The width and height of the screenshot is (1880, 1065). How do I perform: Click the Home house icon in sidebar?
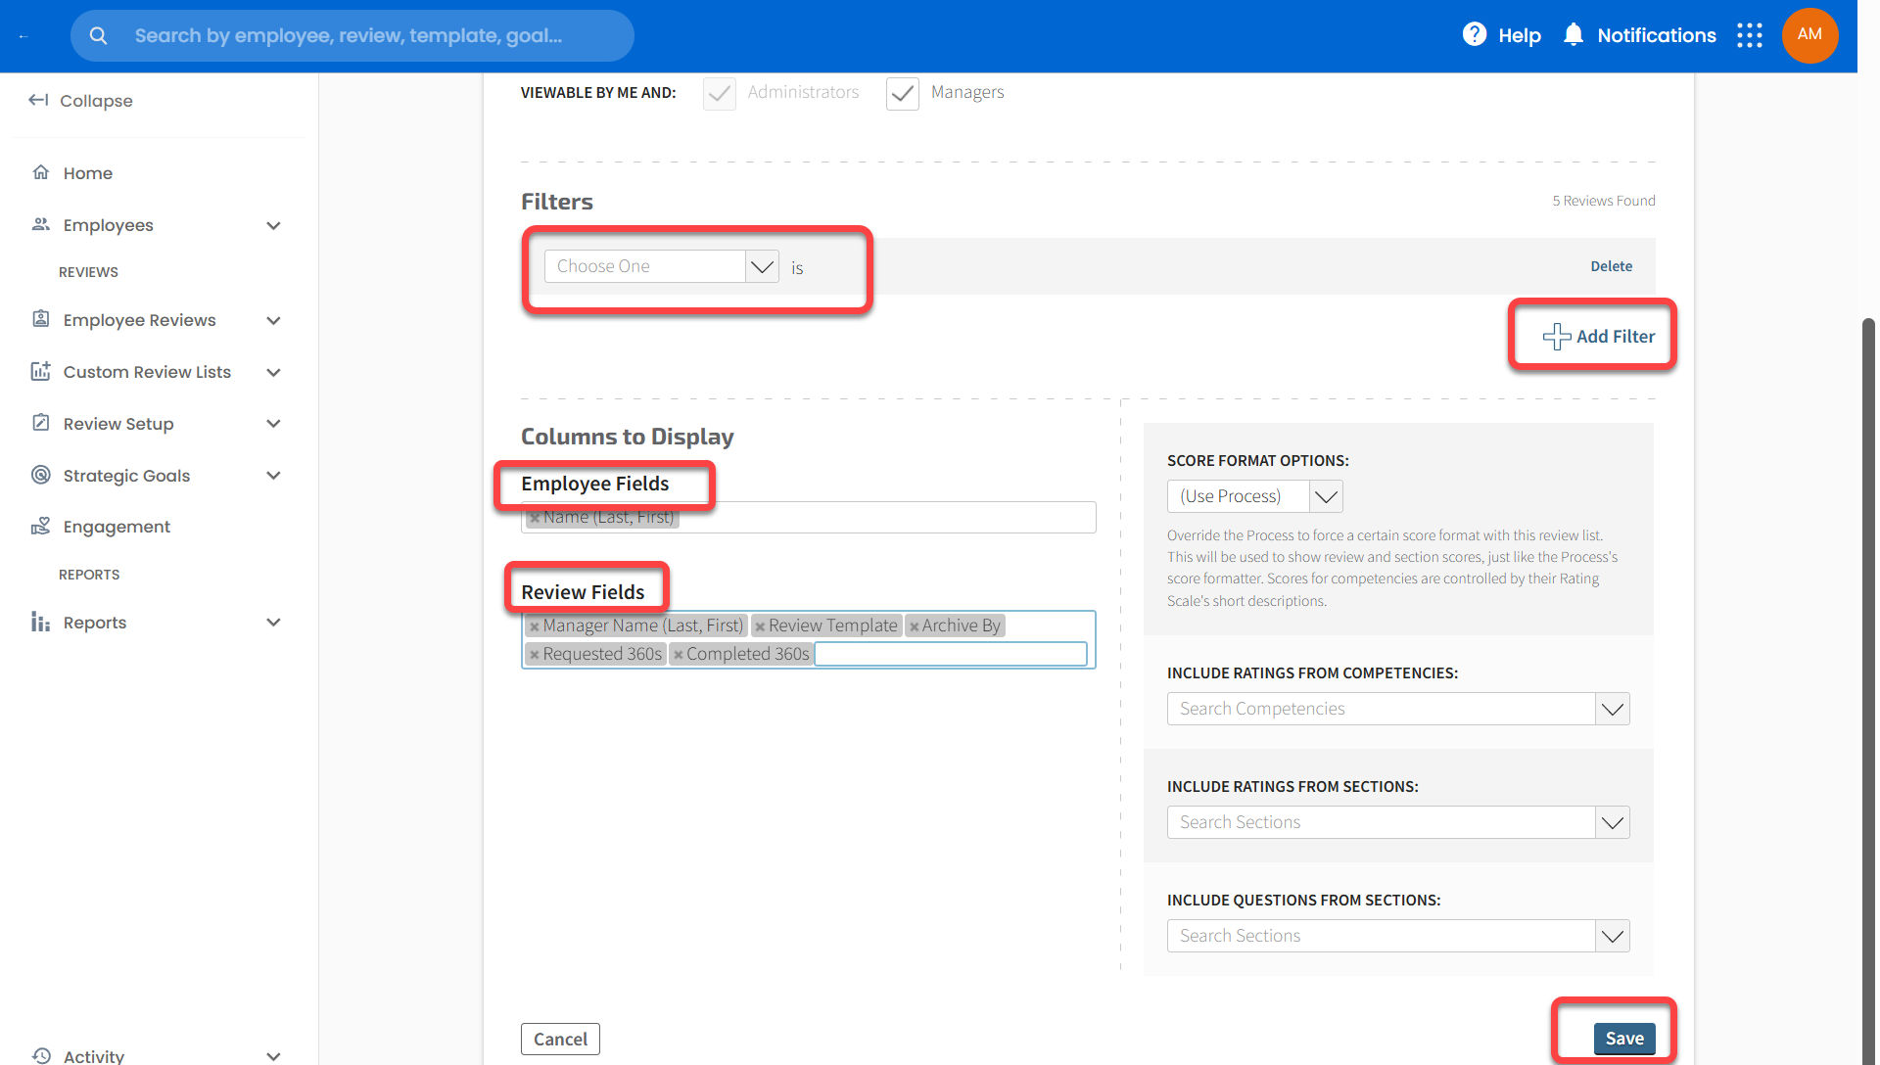tap(41, 173)
